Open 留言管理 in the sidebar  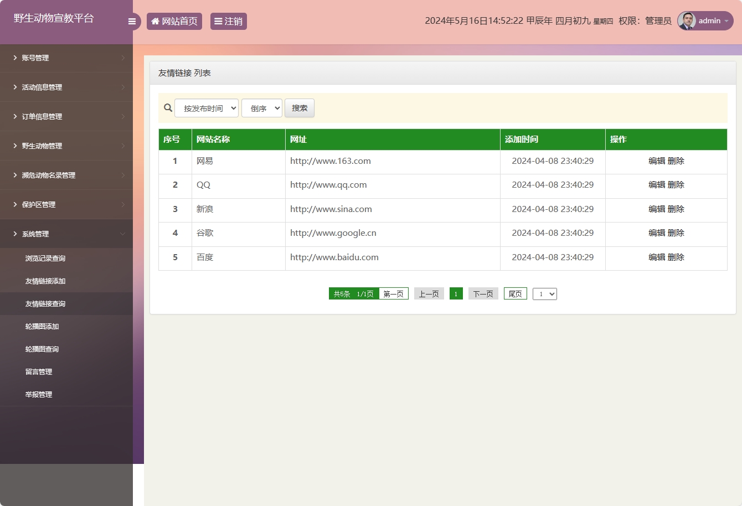39,372
